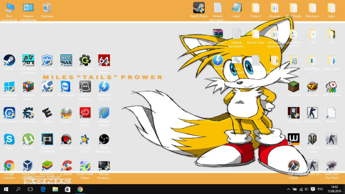Screen dimensions: 345x194
Task: Open the uTorrent shortcut
Action: tap(28, 139)
